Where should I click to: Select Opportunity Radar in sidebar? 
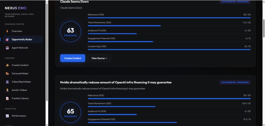click(23, 39)
